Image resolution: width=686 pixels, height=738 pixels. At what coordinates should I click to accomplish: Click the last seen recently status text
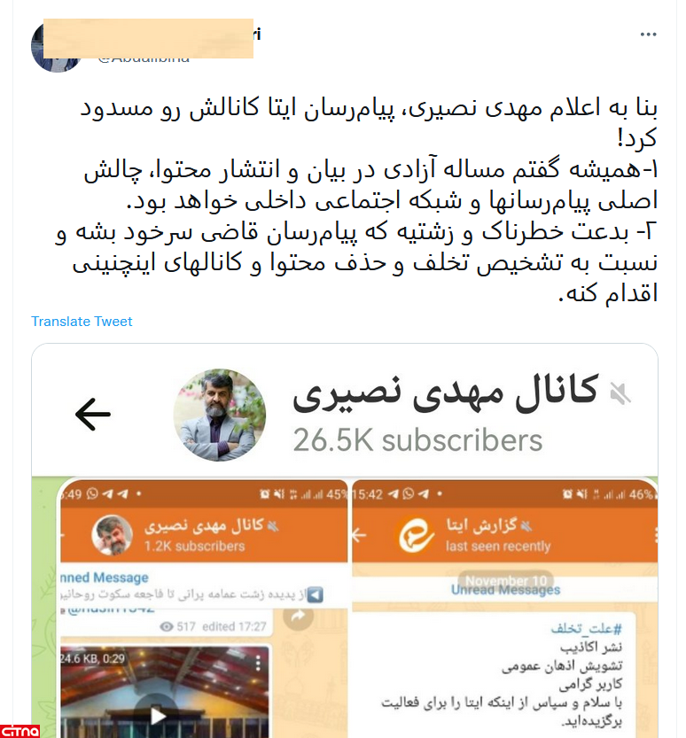tap(498, 546)
